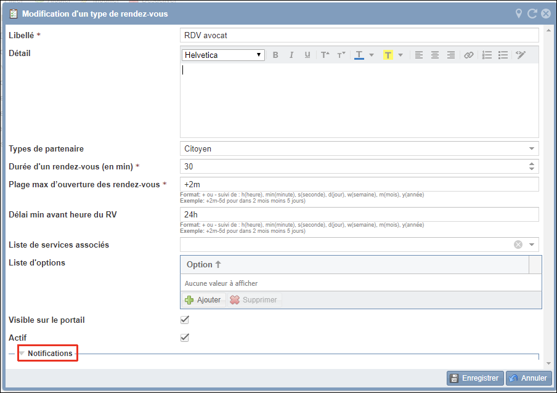Screen dimensions: 557x393
Task: Increase font size in the Détail toolbar
Action: click(x=325, y=55)
